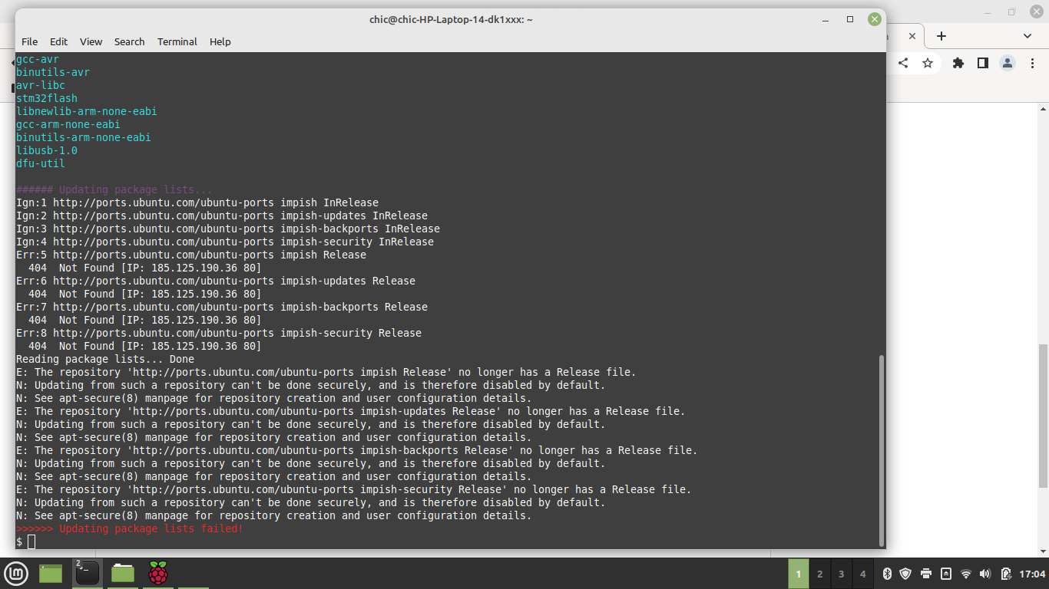Click the share icon in the browser toolbar
The height and width of the screenshot is (589, 1049).
pyautogui.click(x=903, y=64)
